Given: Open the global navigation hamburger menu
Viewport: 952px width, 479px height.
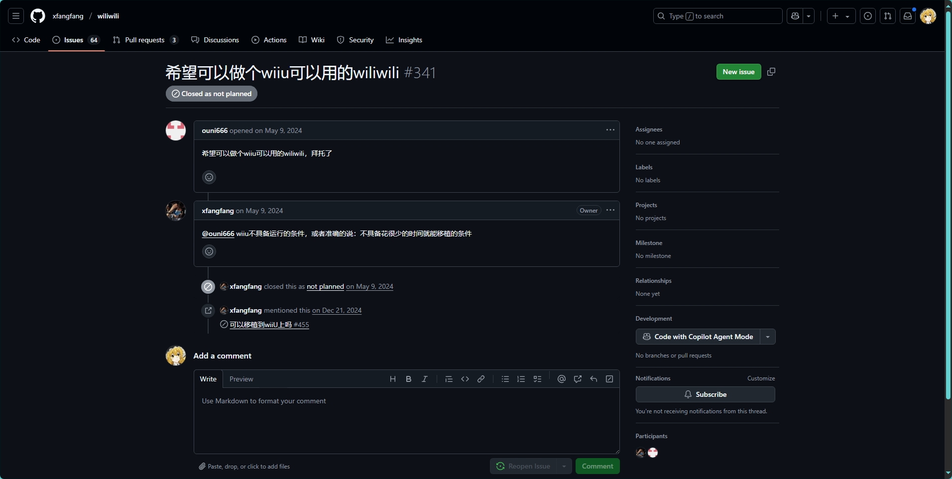Looking at the screenshot, I should point(16,16).
